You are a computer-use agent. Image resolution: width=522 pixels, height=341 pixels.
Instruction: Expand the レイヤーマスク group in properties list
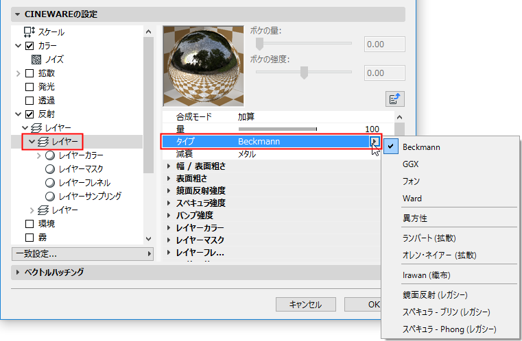(x=169, y=240)
